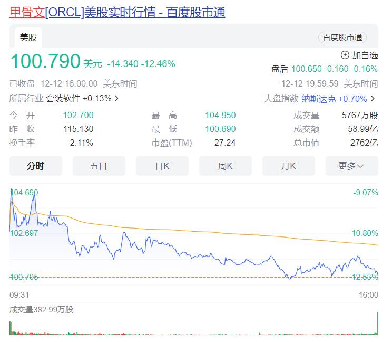
Task: Click the chart percent label -12.53%
Action: [x=365, y=277]
